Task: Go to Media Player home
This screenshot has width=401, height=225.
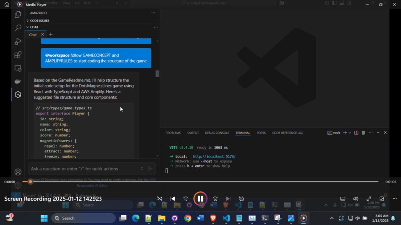Action: [7, 4]
